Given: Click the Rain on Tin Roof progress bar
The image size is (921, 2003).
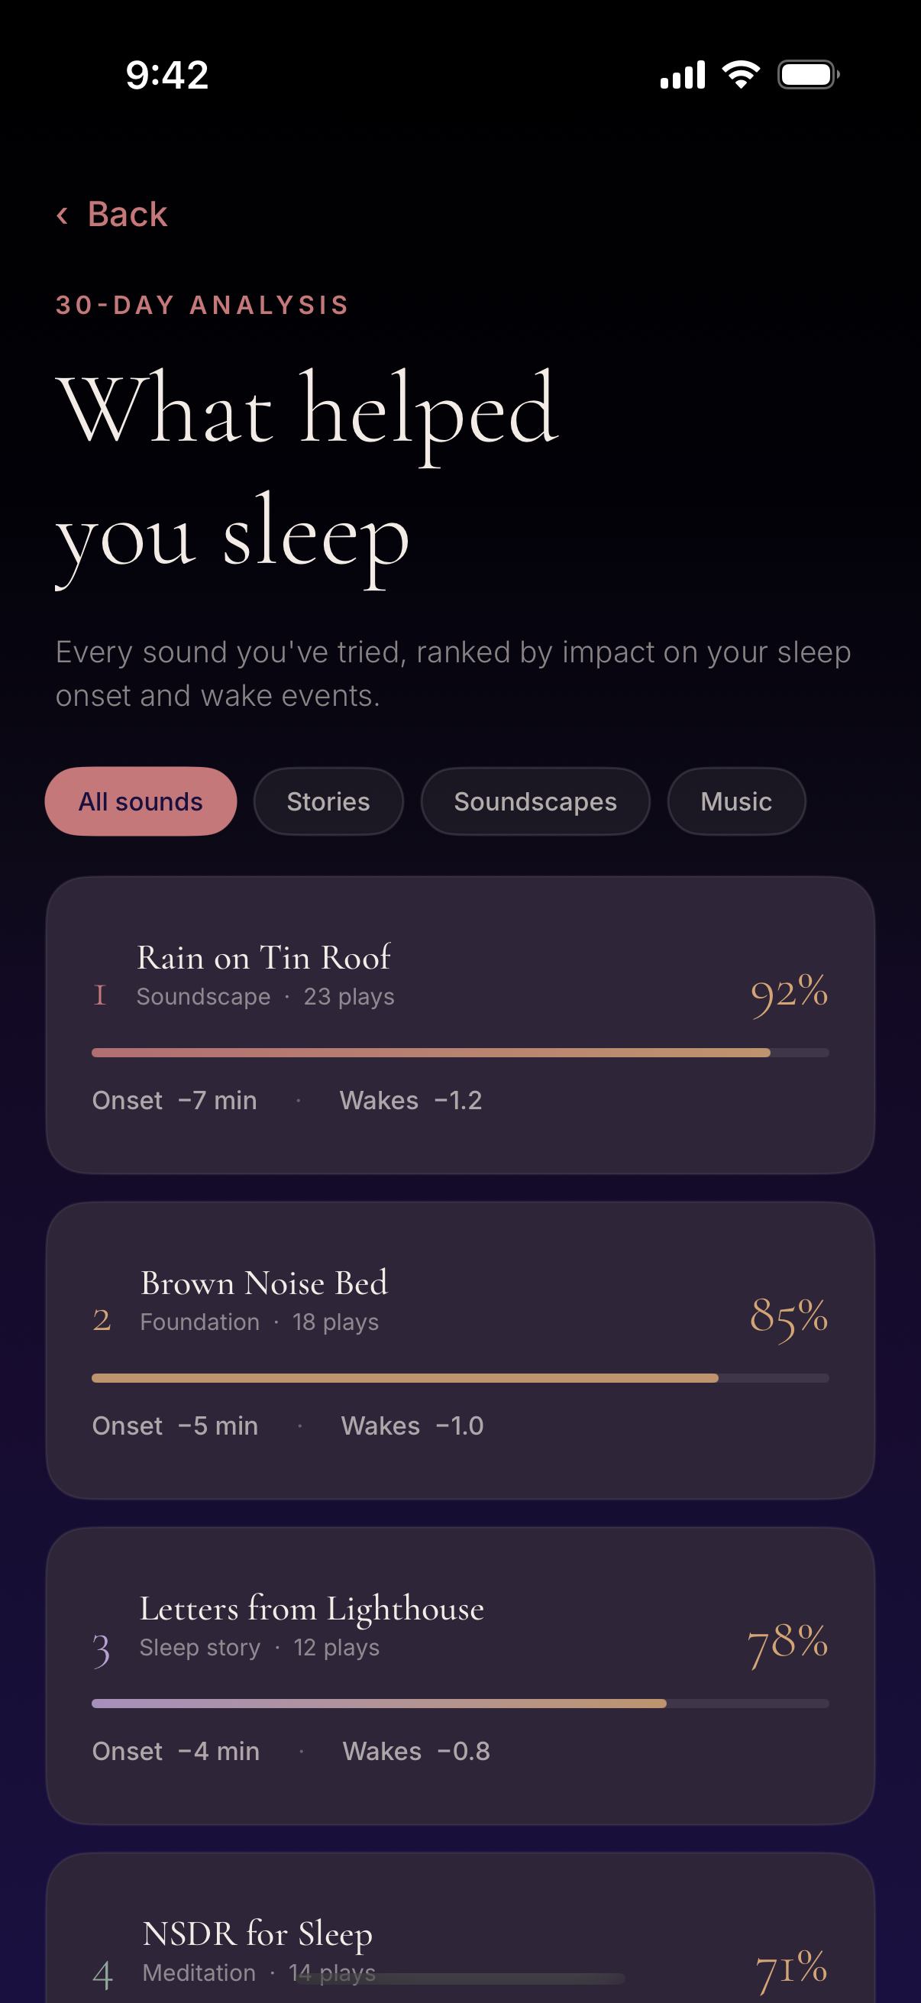Looking at the screenshot, I should (x=460, y=1053).
